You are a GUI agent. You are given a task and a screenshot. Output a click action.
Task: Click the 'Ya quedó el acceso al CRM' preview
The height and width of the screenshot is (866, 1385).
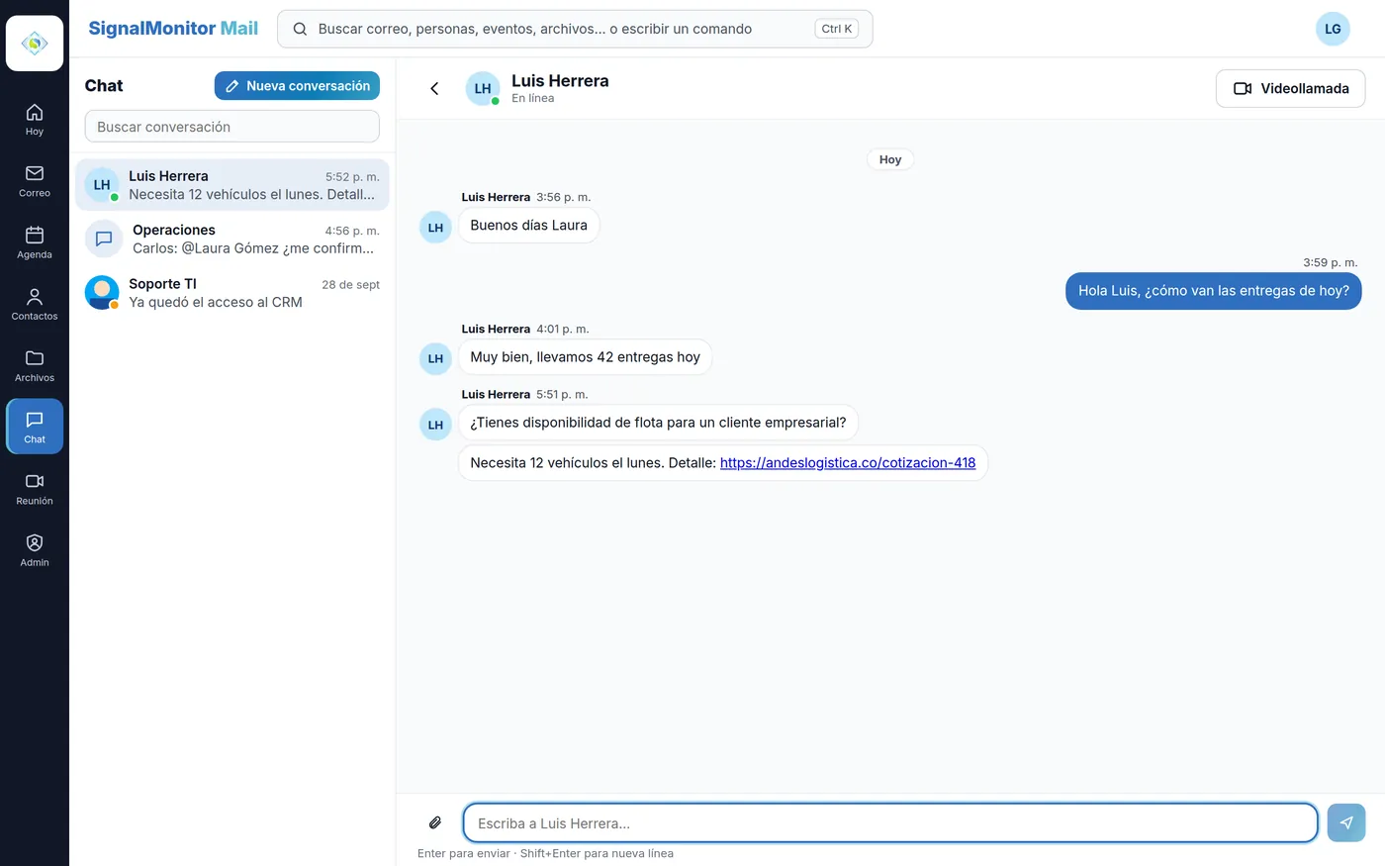coord(216,303)
